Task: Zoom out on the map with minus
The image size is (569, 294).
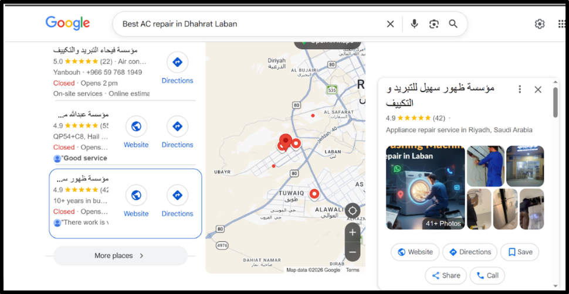Action: point(353,252)
